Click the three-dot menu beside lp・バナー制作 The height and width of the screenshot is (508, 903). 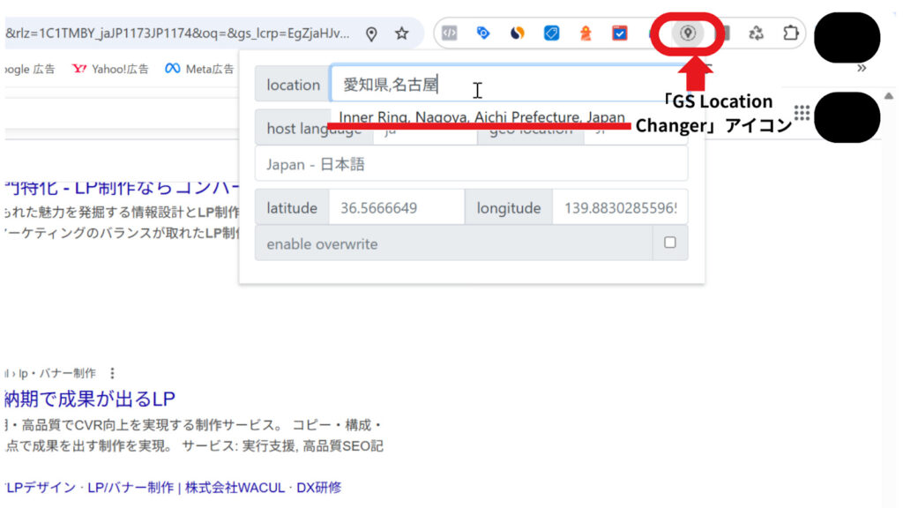click(112, 373)
